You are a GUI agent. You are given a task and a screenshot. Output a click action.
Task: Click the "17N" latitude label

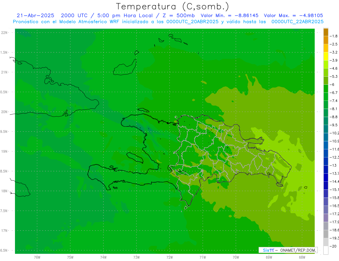coord(5,231)
